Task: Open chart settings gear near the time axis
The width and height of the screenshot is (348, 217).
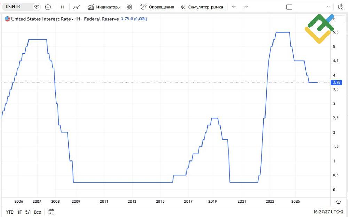Action: click(338, 201)
